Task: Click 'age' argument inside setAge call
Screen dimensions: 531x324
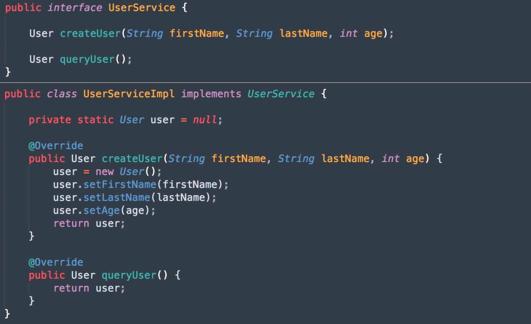Action: [x=135, y=211]
